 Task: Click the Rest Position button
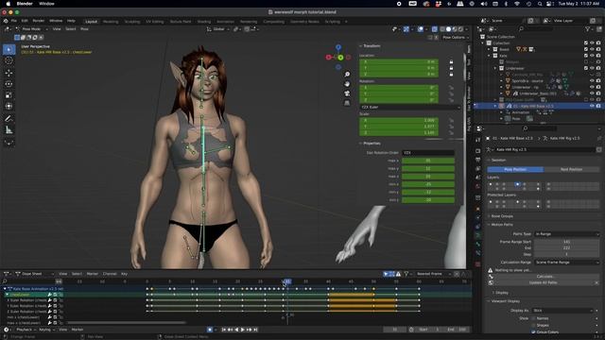tap(571, 170)
